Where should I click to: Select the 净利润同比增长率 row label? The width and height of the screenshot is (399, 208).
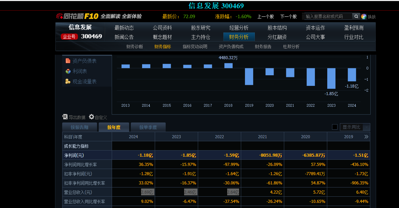point(80,165)
